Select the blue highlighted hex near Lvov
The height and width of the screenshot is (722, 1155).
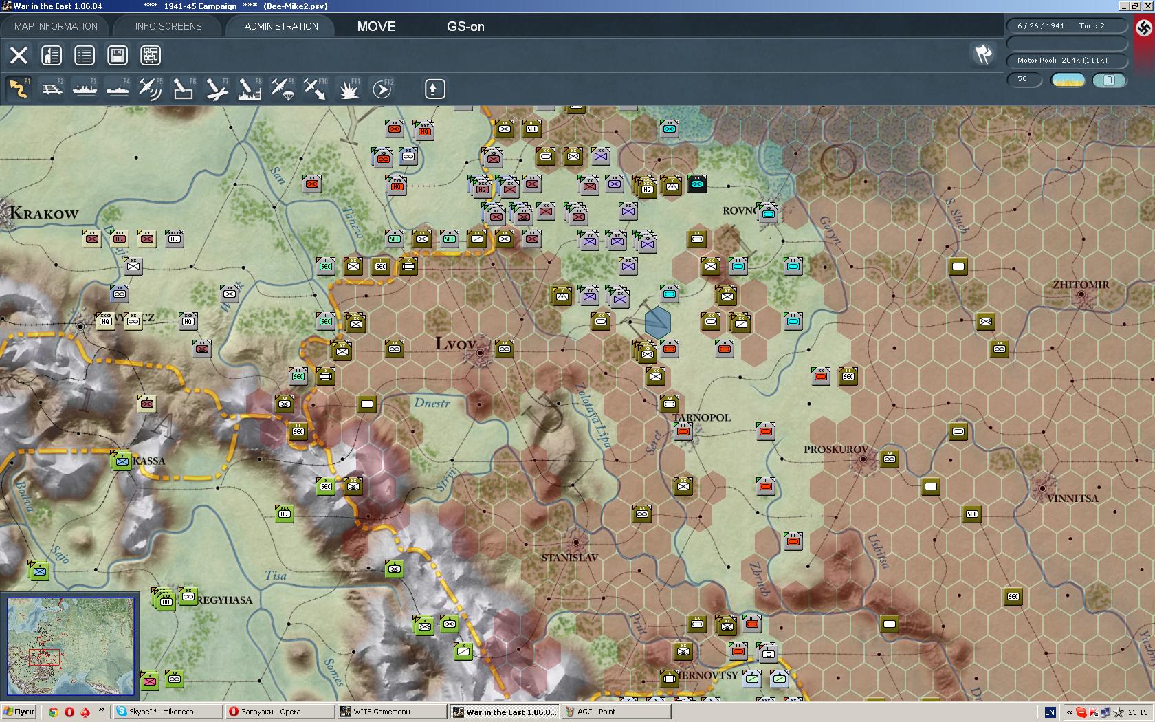tap(658, 322)
